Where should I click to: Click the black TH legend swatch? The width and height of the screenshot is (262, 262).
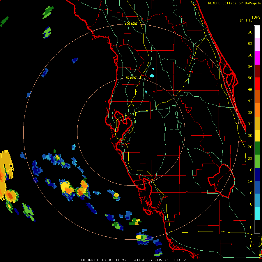coord(257,226)
